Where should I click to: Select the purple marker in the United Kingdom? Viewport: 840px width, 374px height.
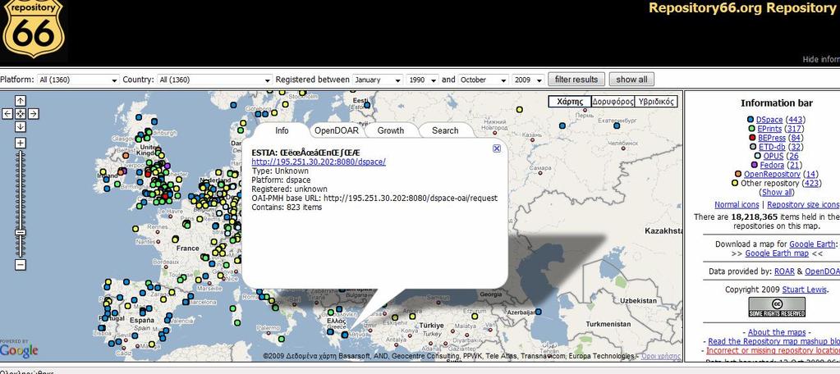[x=168, y=166]
